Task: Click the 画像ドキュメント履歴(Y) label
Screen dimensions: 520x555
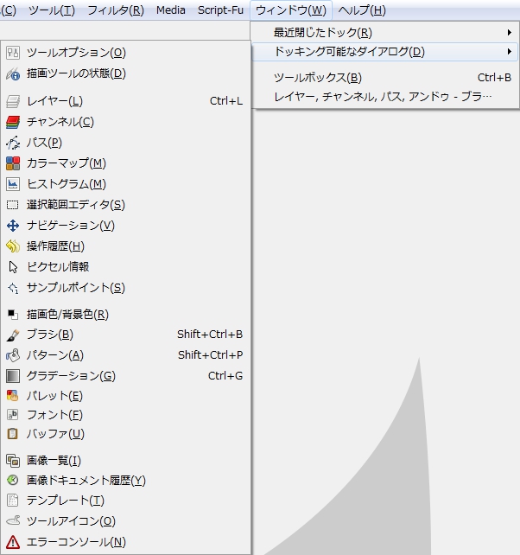Action: (x=86, y=481)
